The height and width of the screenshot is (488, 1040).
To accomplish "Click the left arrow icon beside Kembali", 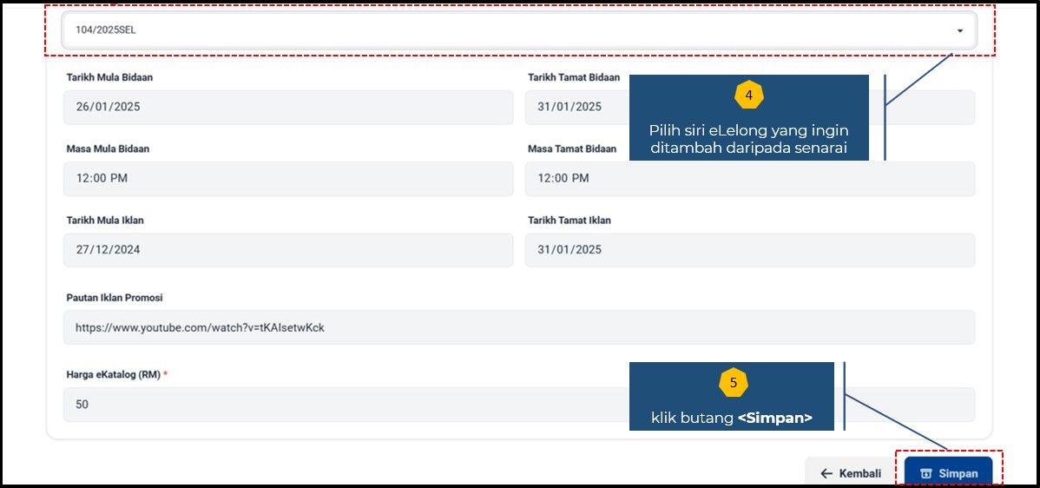I will (x=826, y=473).
